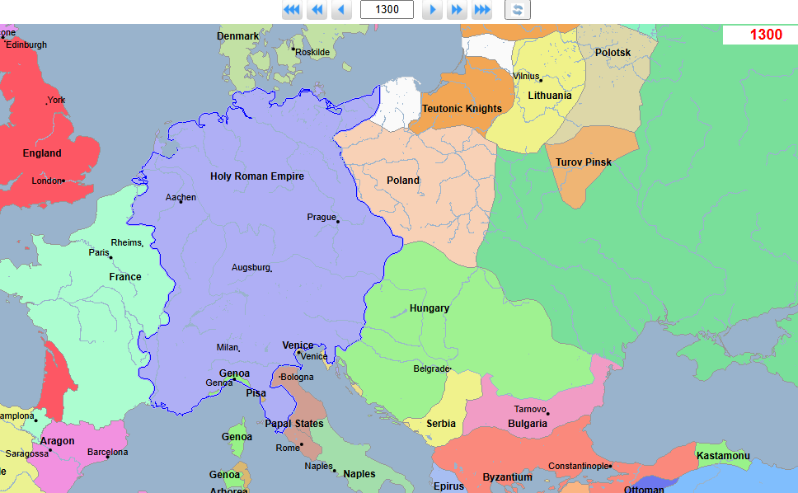Click the Aachen city label
The width and height of the screenshot is (798, 493).
(x=181, y=197)
